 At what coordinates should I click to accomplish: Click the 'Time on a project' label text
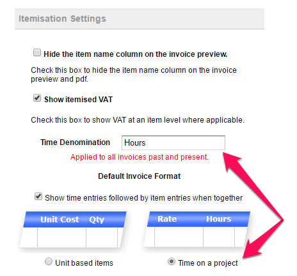tap(208, 263)
